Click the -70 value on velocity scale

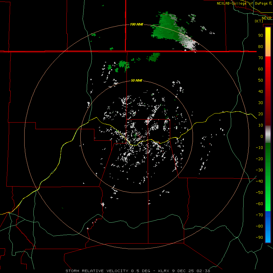tap(259, 215)
